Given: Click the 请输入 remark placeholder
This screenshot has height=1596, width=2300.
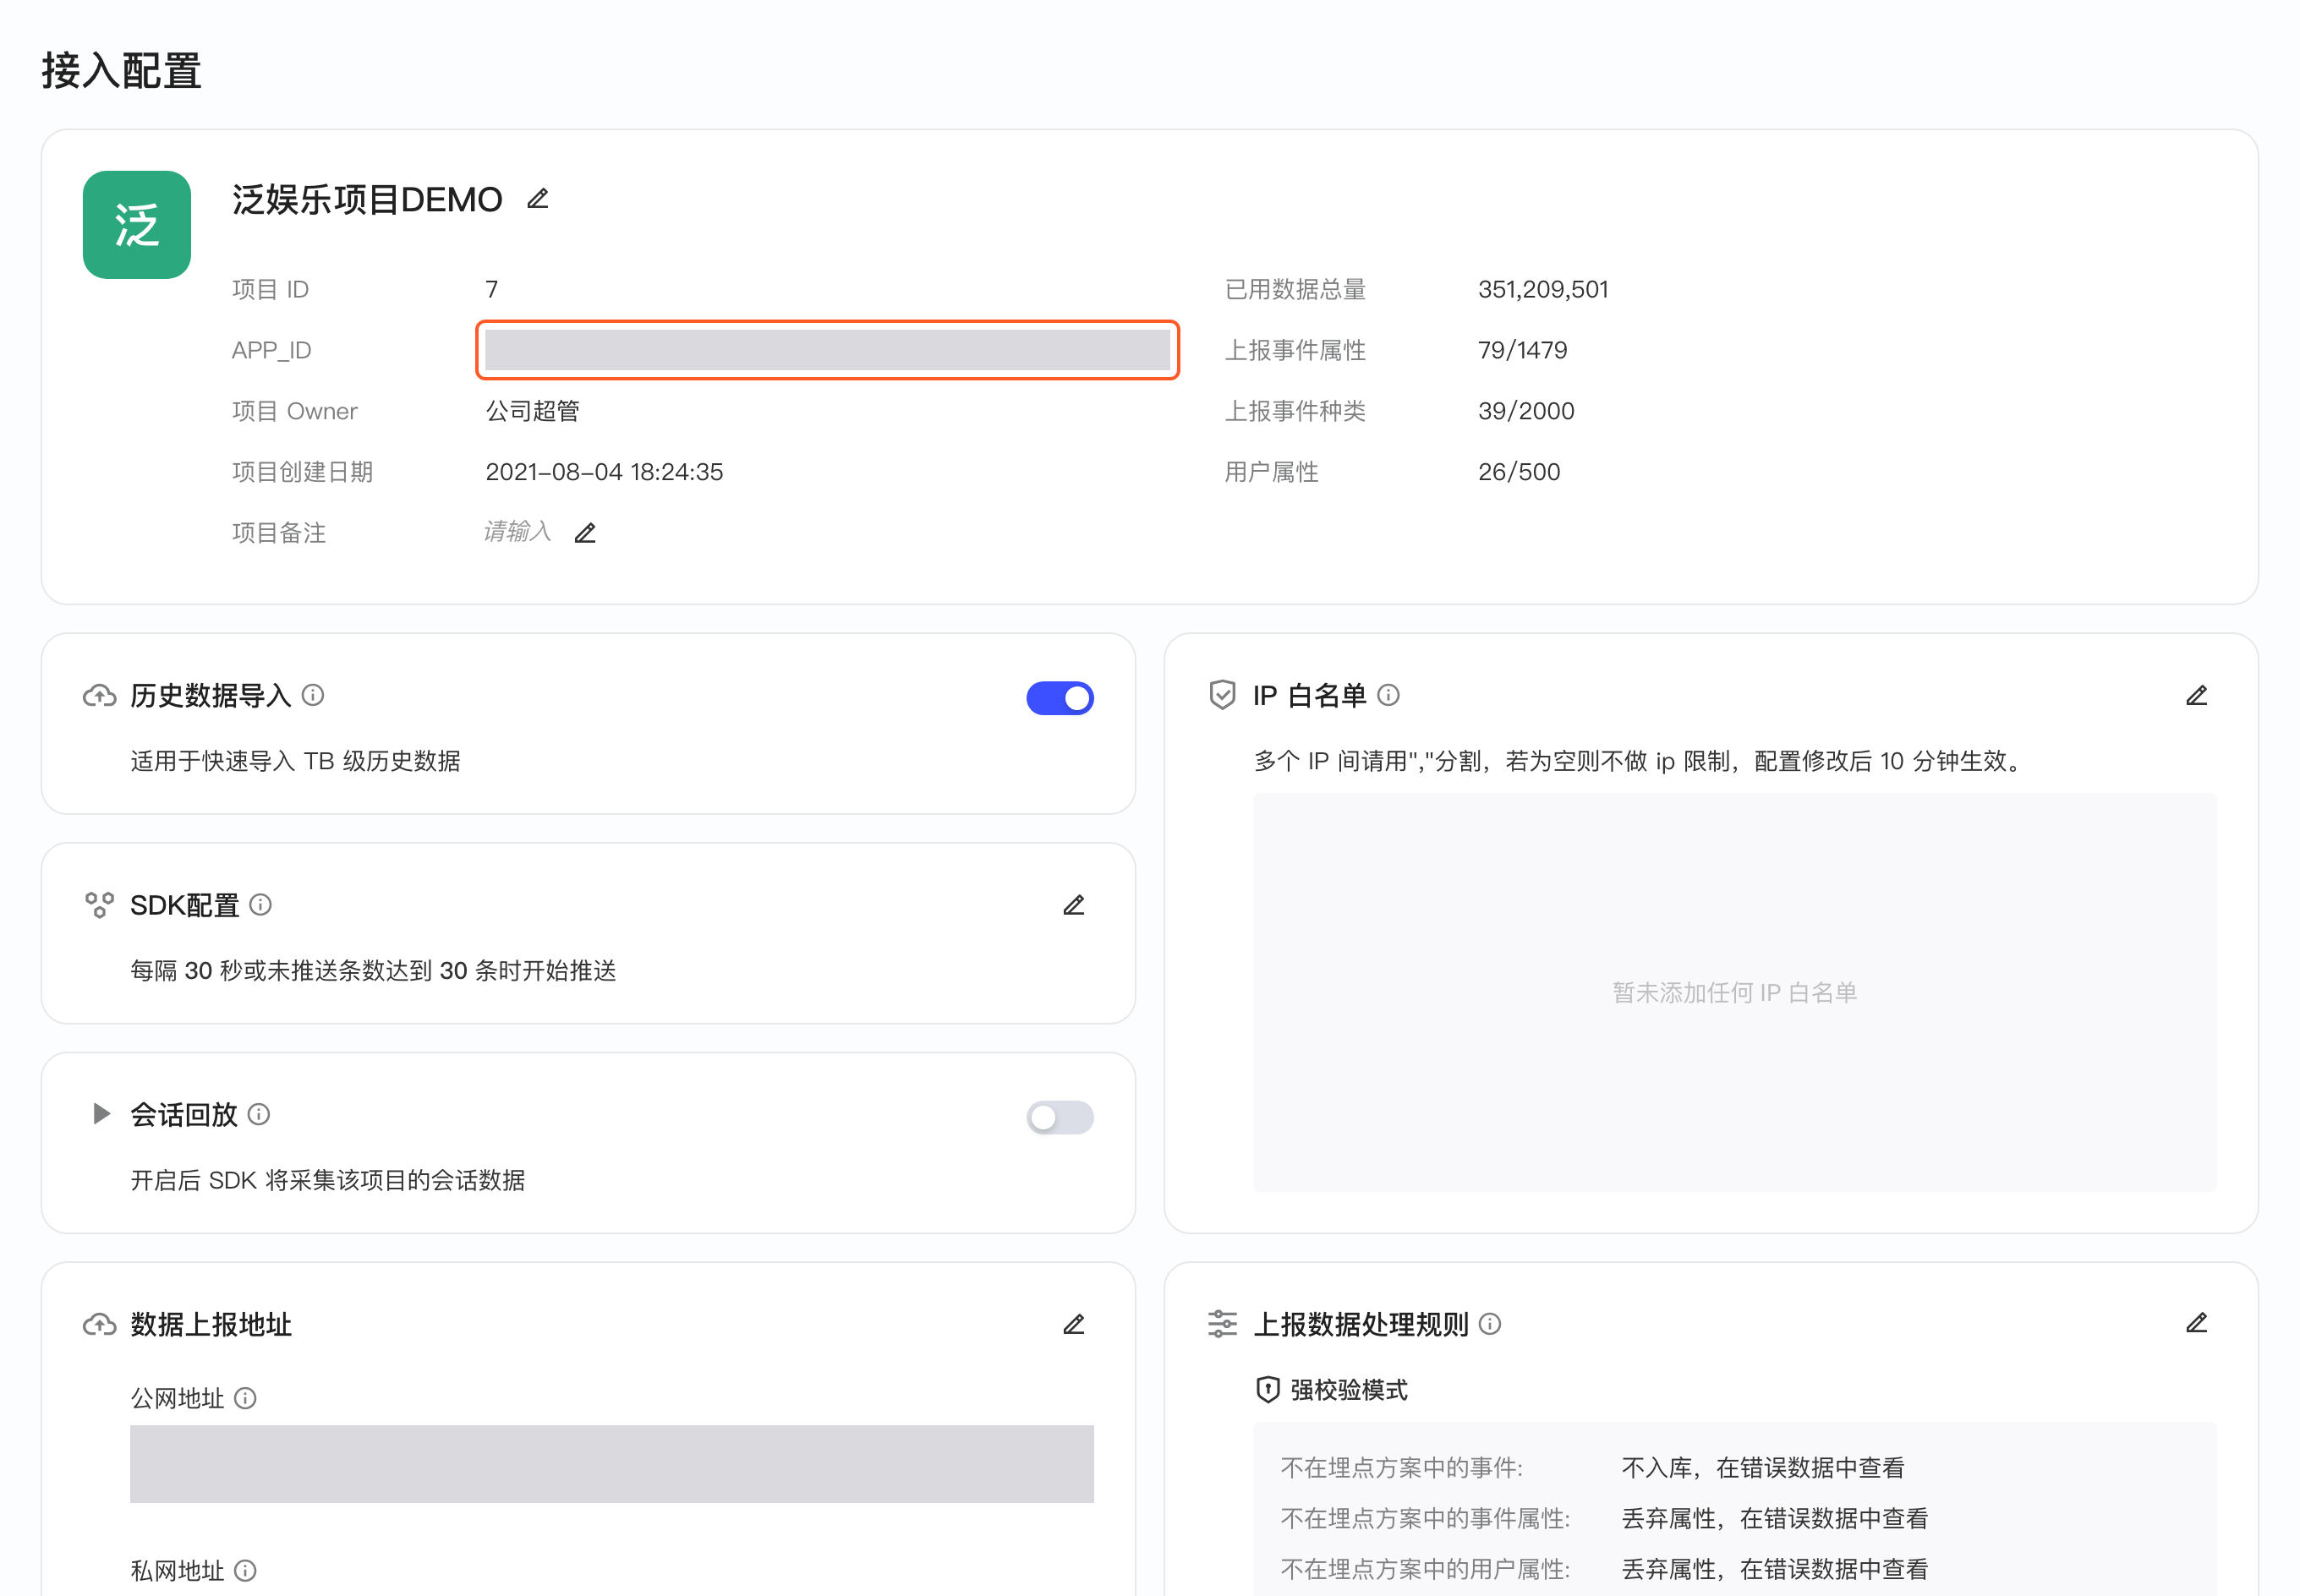Looking at the screenshot, I should (x=517, y=531).
